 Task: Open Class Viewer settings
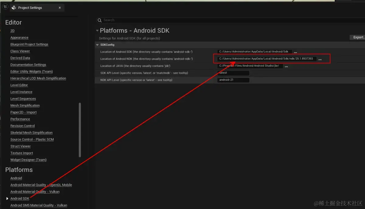tap(20, 51)
